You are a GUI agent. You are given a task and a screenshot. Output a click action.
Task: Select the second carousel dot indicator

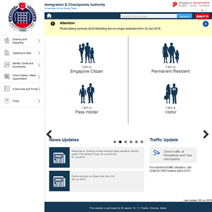pyautogui.click(x=120, y=142)
